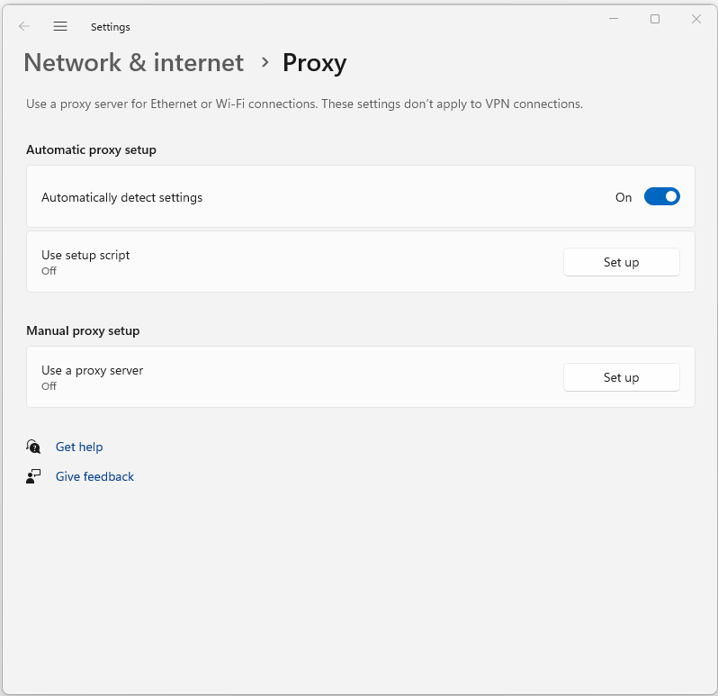This screenshot has height=696, width=718.
Task: Go to Network & internet breadcrumb
Action: point(134,62)
